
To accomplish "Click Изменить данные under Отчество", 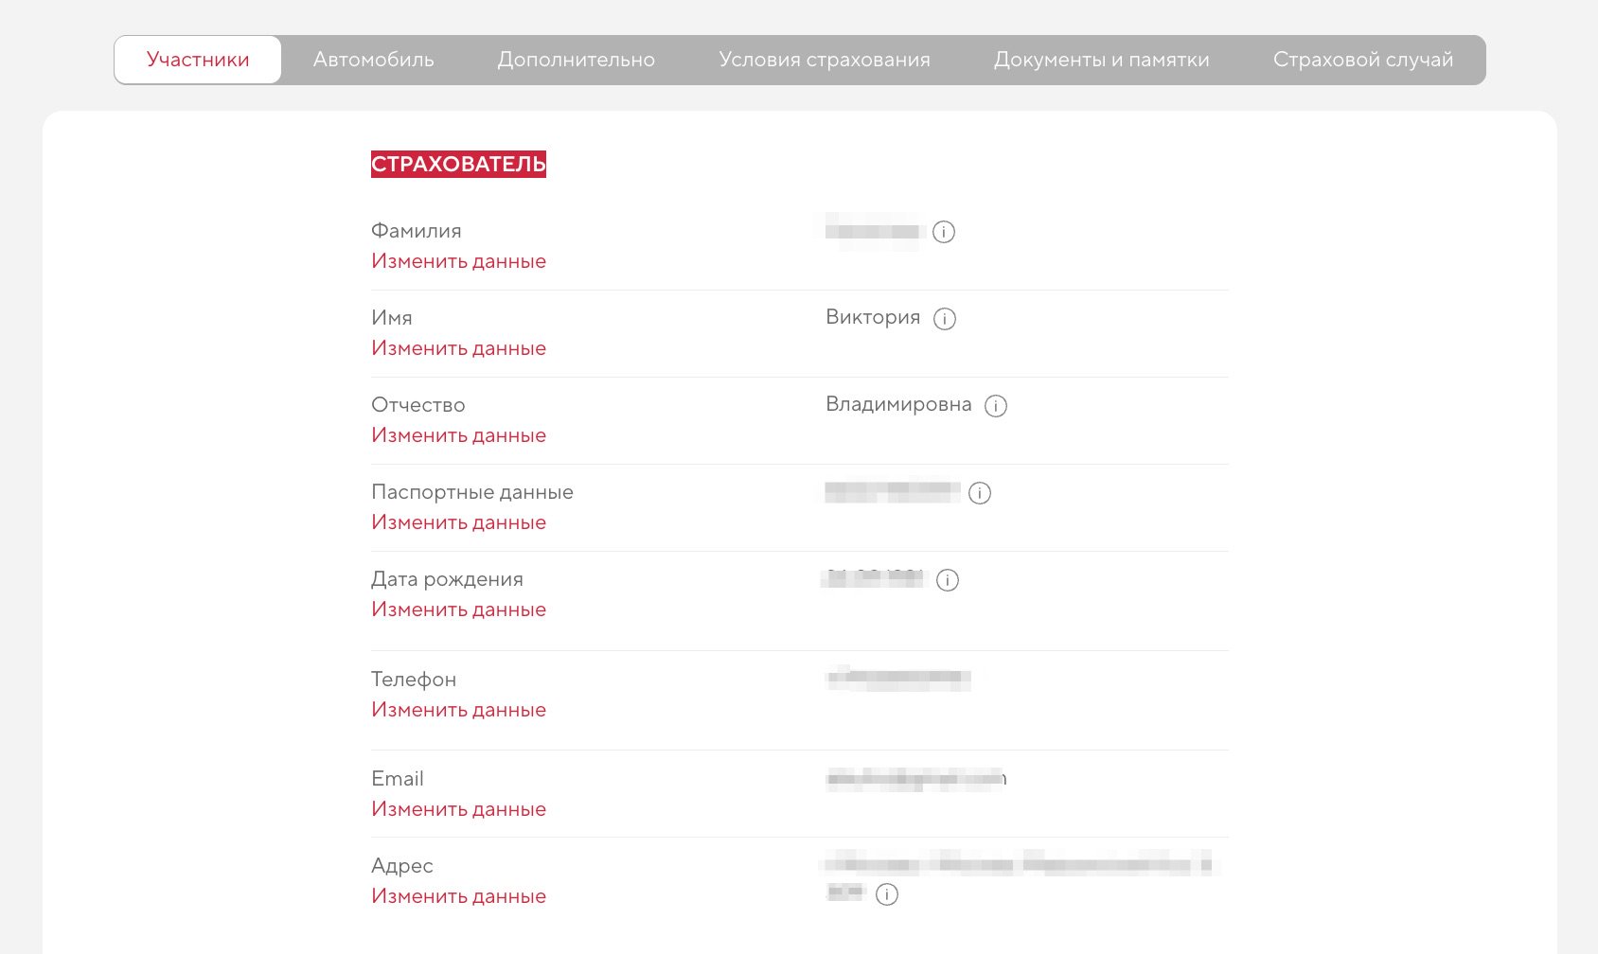I will click(459, 435).
